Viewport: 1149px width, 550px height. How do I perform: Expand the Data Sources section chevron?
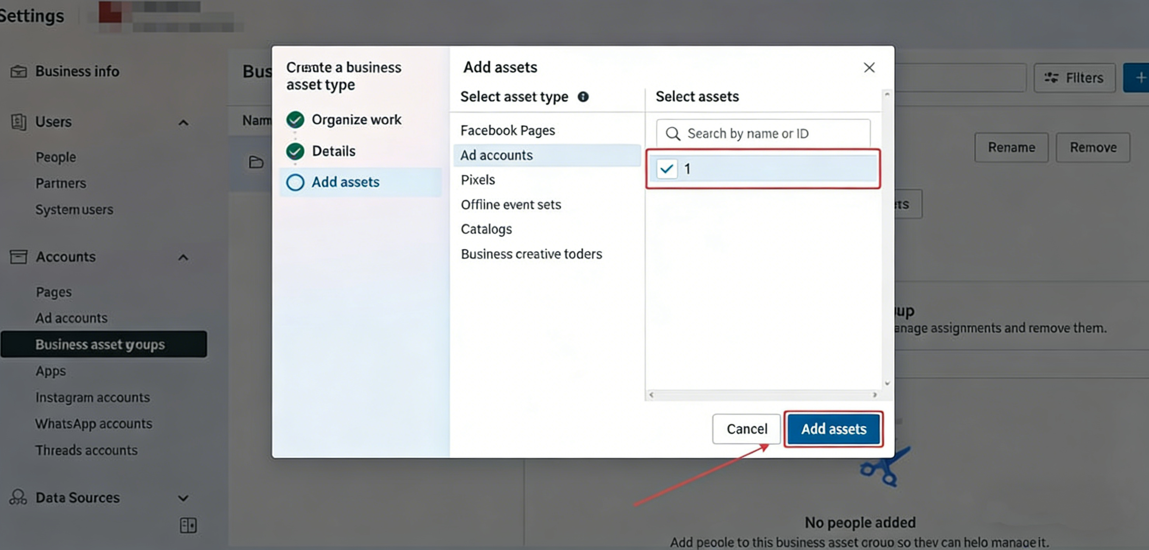click(x=183, y=498)
